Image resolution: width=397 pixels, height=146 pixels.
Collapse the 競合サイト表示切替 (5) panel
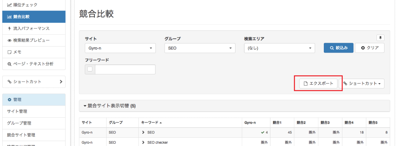234,106
